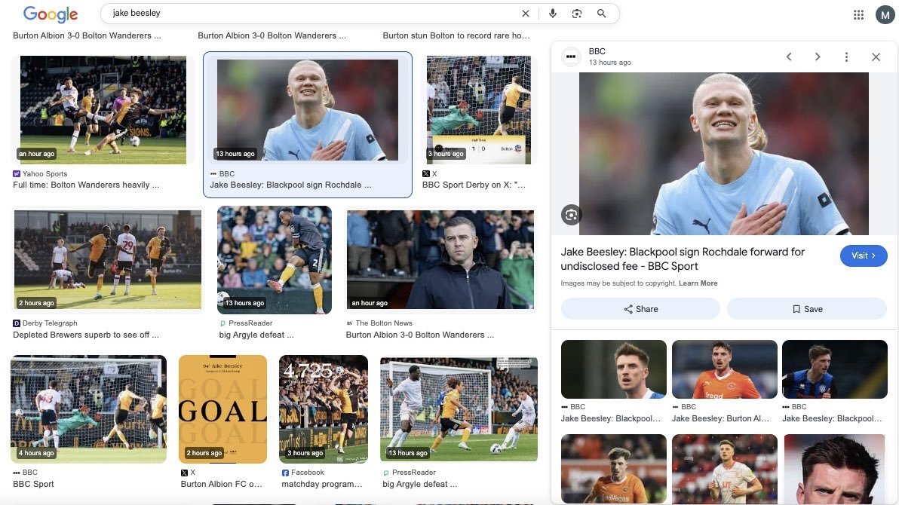The image size is (899, 505).
Task: Search inside image with Lens icon
Action: [x=571, y=215]
